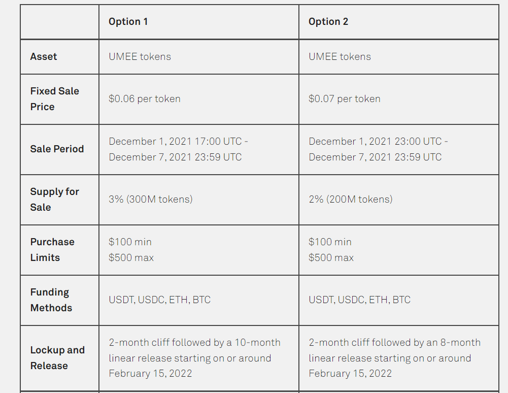Click Option 2 $500 max text
This screenshot has width=508, height=393.
(x=331, y=258)
